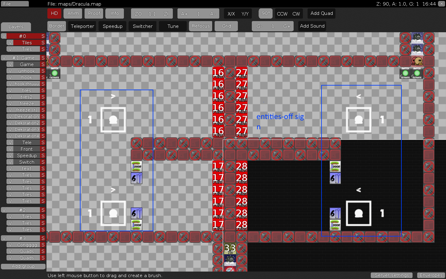Select the Switch layer in the list
The width and height of the screenshot is (446, 279).
[x=27, y=162]
